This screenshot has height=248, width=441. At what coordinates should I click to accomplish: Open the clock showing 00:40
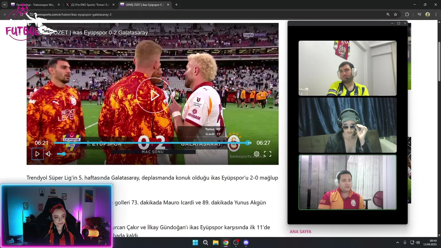point(430,242)
